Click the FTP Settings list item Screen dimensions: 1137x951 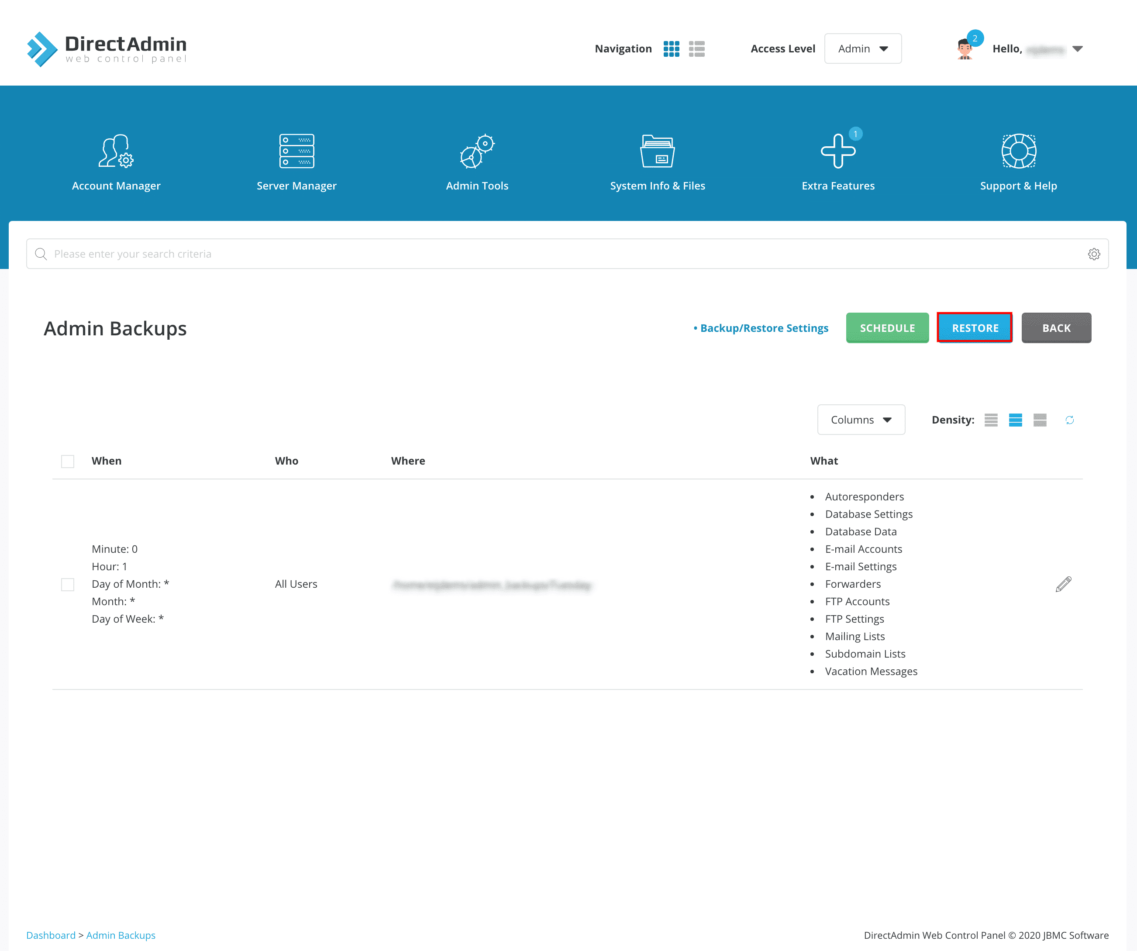coord(854,619)
